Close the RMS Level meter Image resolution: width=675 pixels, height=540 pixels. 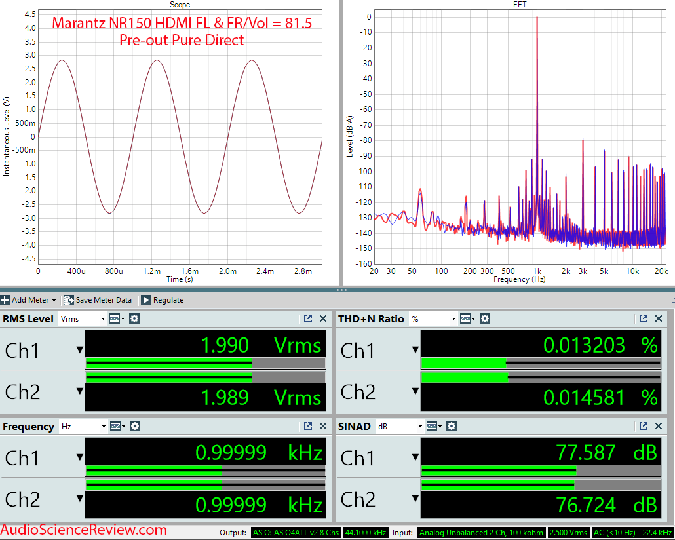pos(323,318)
